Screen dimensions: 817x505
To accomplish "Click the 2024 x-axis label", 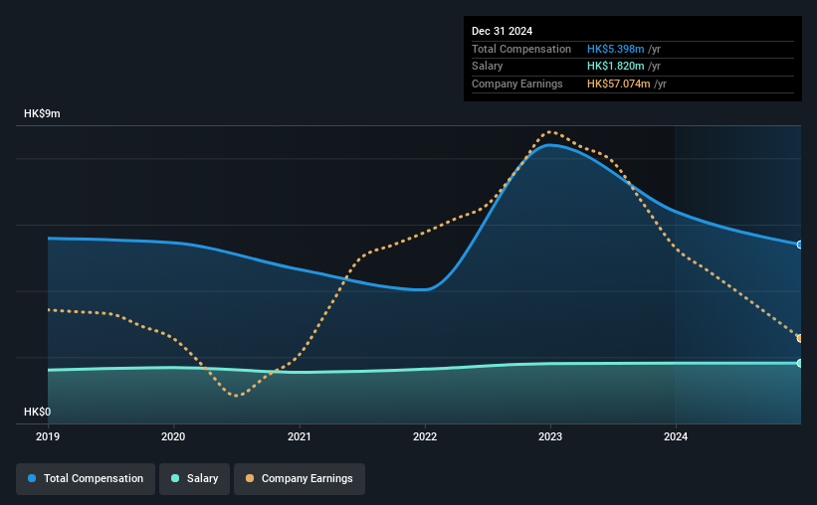I will point(676,436).
